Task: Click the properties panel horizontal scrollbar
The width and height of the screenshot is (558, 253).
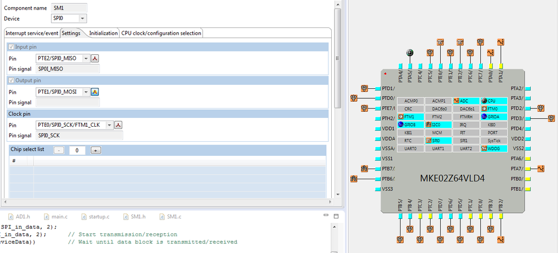Action: (x=169, y=202)
